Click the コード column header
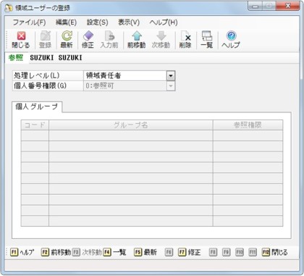 [x=35, y=125]
